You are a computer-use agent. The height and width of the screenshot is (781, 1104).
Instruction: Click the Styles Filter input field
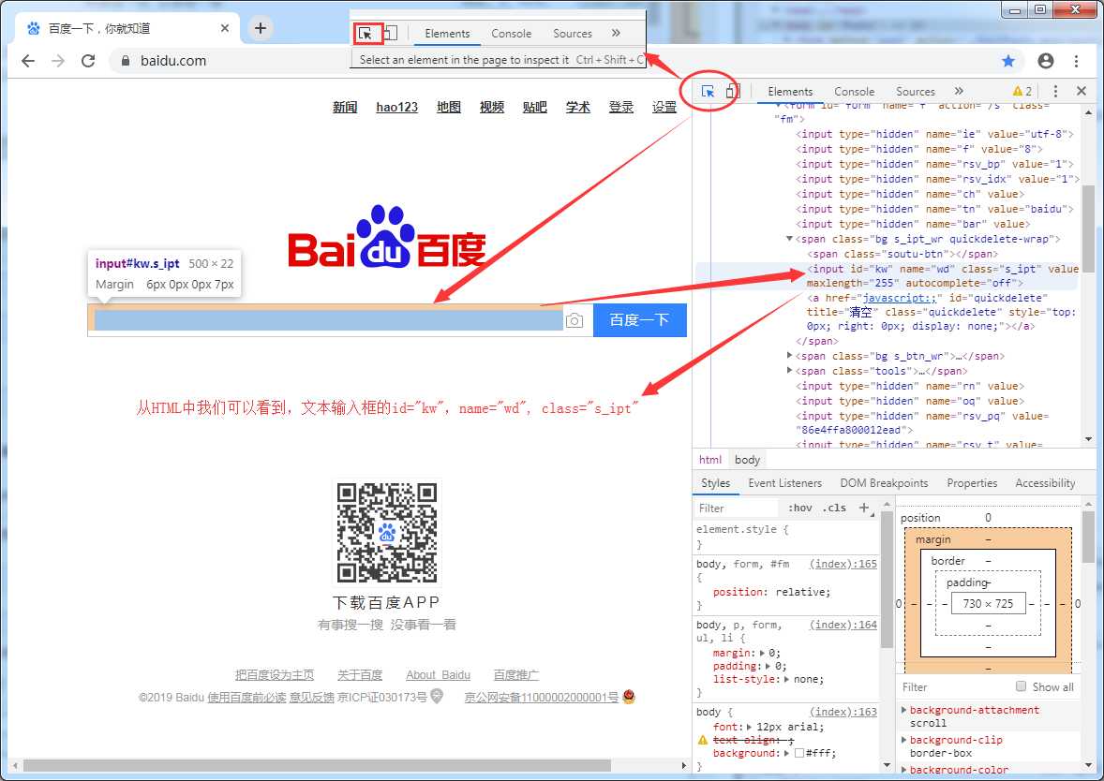(737, 508)
